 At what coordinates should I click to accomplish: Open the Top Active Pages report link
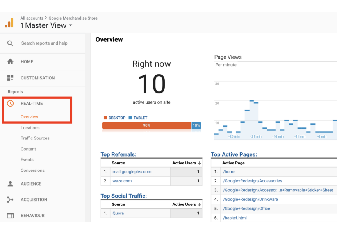click(234, 154)
